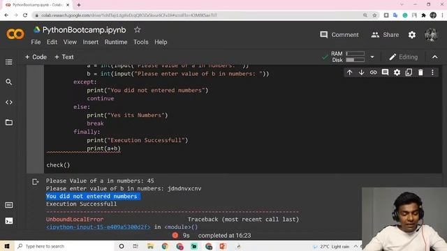
Task: Open the Insert menu
Action: pyautogui.click(x=90, y=42)
